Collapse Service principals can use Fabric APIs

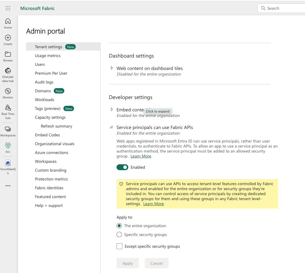[x=112, y=127]
